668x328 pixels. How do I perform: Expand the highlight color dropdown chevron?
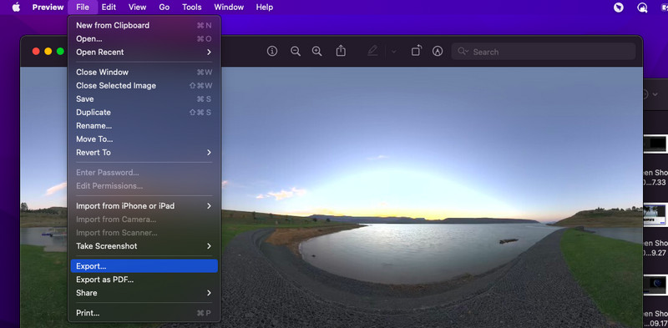point(393,52)
